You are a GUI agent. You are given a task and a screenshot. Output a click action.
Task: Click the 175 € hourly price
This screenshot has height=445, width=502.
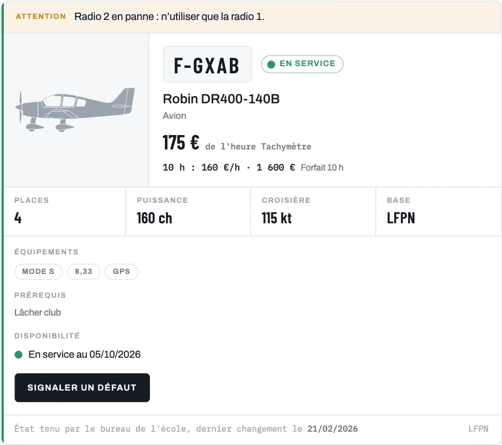click(181, 142)
